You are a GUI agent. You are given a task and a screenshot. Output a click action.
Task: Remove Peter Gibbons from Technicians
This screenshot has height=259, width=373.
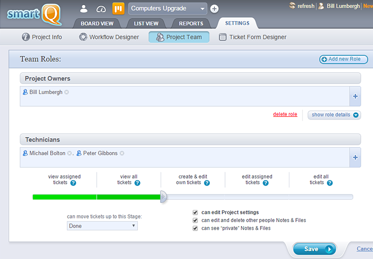coord(122,153)
